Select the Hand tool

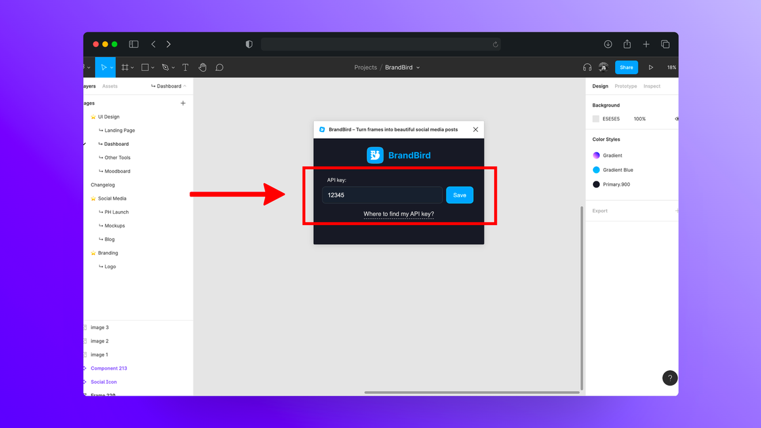point(202,67)
